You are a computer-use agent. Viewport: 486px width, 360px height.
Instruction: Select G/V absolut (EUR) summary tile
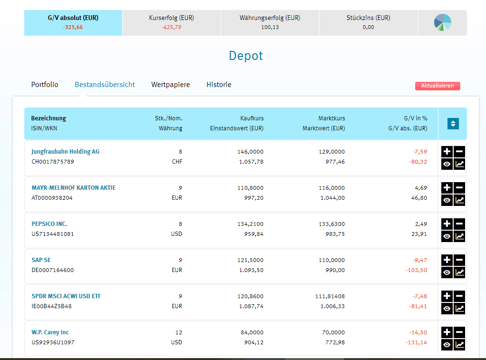click(73, 23)
